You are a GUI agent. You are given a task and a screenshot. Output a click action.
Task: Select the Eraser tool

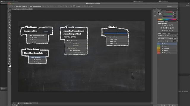9,38
